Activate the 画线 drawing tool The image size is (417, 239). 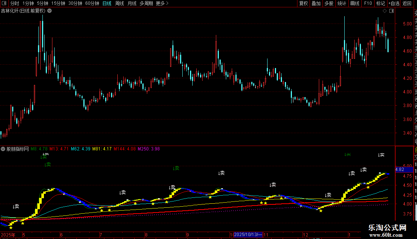coord(355,3)
